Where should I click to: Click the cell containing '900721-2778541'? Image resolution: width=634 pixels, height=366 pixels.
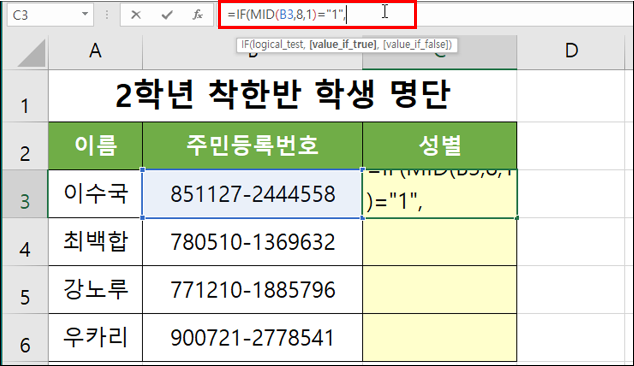[x=252, y=338]
